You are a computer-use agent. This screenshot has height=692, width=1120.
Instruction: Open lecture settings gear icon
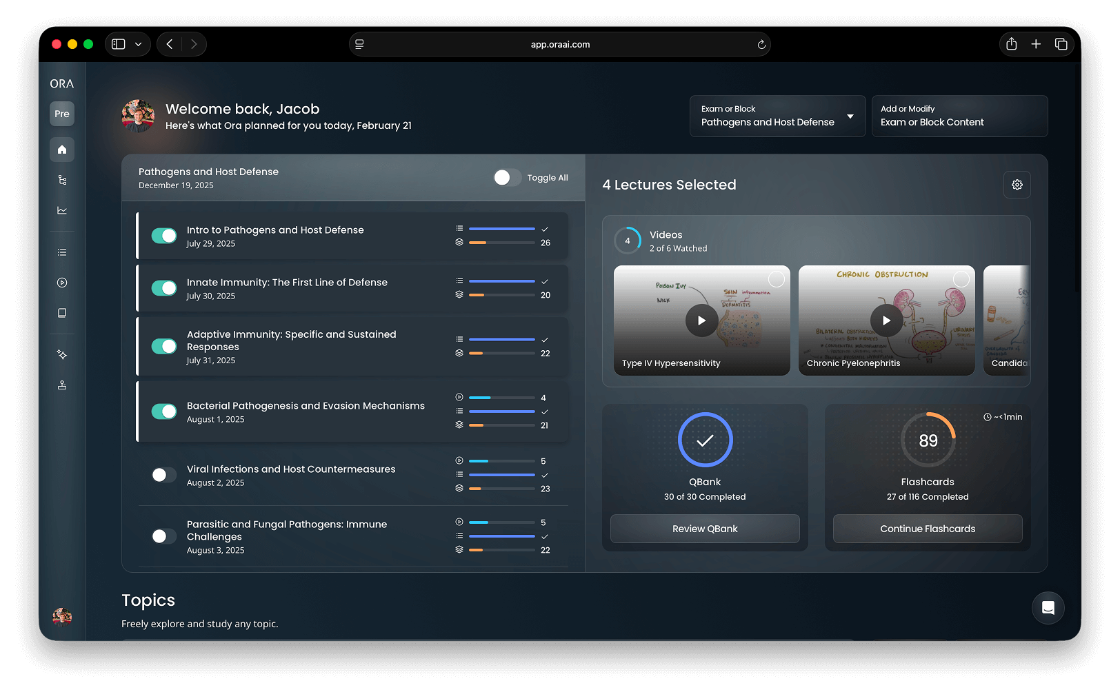click(x=1017, y=185)
